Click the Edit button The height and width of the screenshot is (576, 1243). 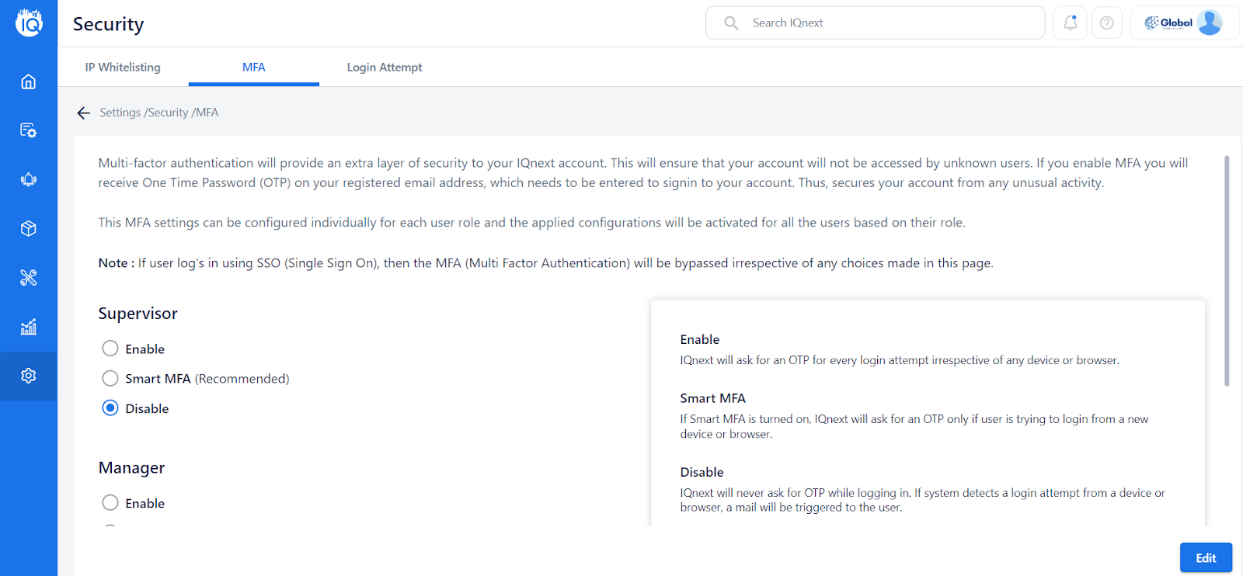pyautogui.click(x=1206, y=558)
